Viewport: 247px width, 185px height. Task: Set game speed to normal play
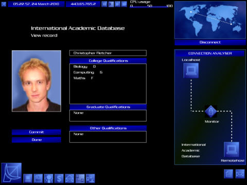pos(111,4)
